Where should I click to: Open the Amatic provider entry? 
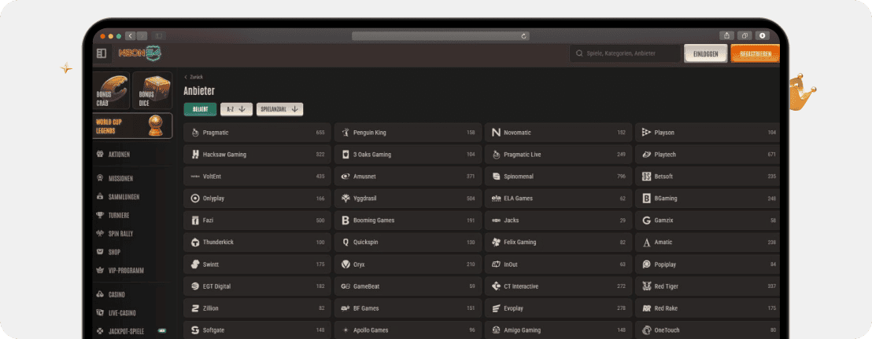click(x=708, y=242)
